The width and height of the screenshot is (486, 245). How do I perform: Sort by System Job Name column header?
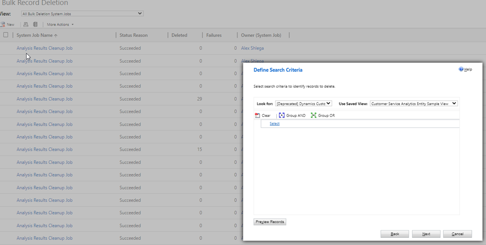(x=37, y=35)
